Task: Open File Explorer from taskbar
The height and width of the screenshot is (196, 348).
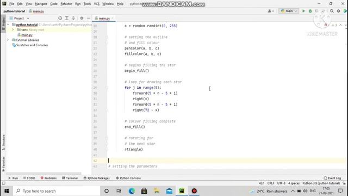Action: tap(157, 191)
